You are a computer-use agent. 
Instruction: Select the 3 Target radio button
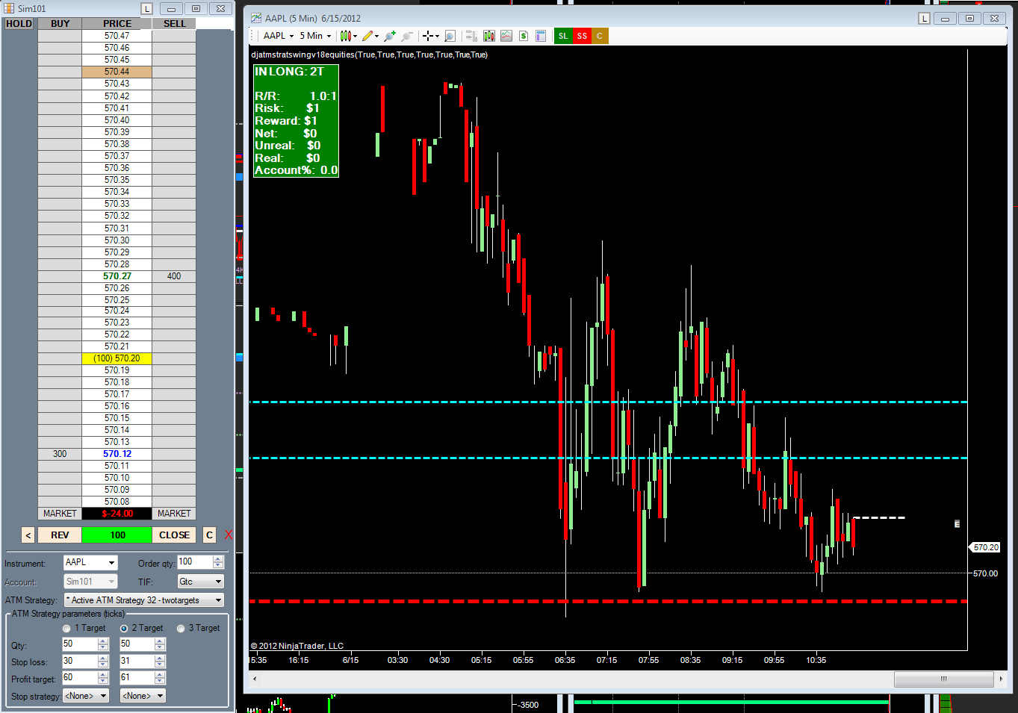click(181, 629)
